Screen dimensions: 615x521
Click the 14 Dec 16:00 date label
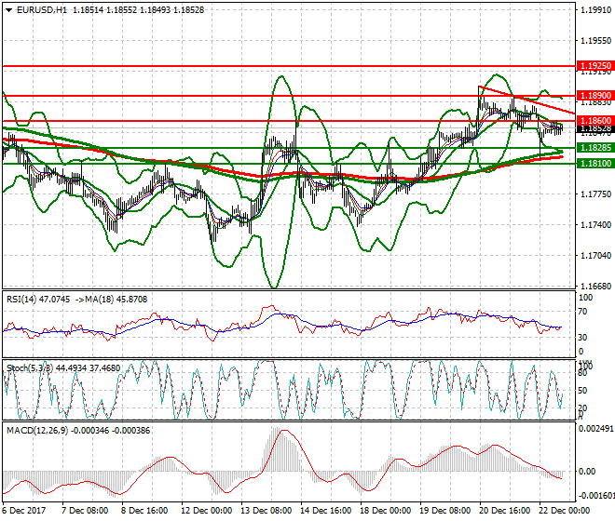click(x=326, y=511)
